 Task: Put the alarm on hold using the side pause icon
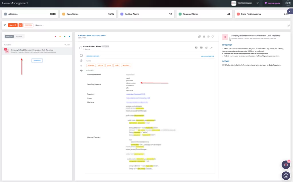[x=81, y=66]
